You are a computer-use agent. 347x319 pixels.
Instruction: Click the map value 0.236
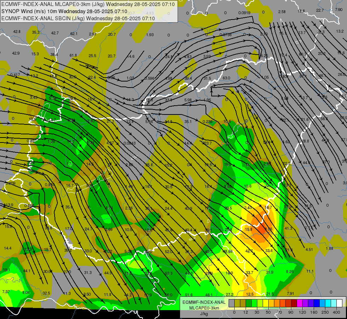click(207, 122)
